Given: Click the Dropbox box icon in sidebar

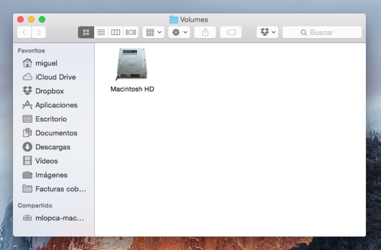Looking at the screenshot, I should [x=27, y=91].
